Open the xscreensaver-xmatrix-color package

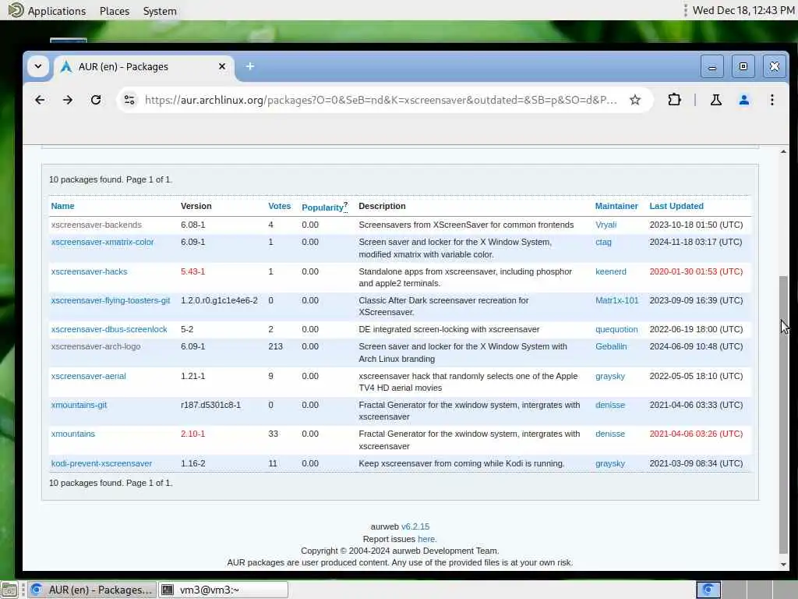(x=102, y=242)
